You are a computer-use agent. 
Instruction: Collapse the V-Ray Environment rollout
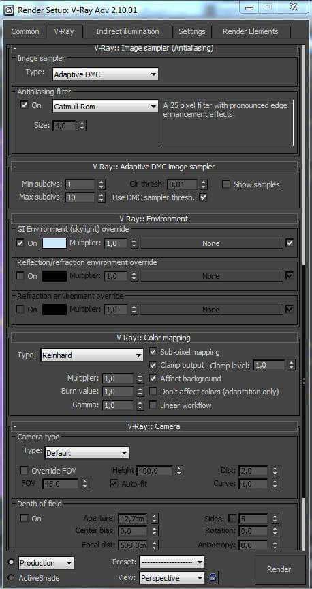coord(14,218)
